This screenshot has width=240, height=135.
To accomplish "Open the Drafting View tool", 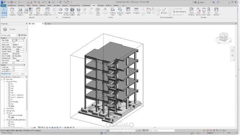I will coord(112,12).
